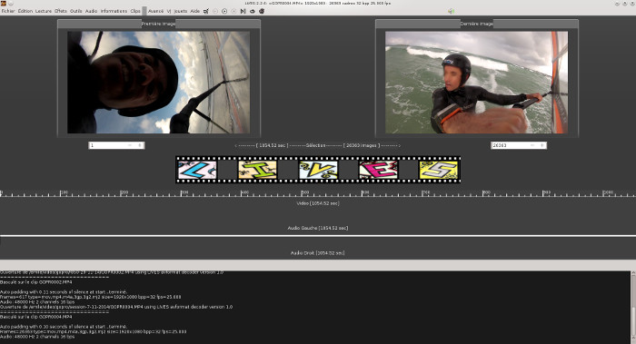
Task: Click the camera icon after Aide
Action: point(206,11)
